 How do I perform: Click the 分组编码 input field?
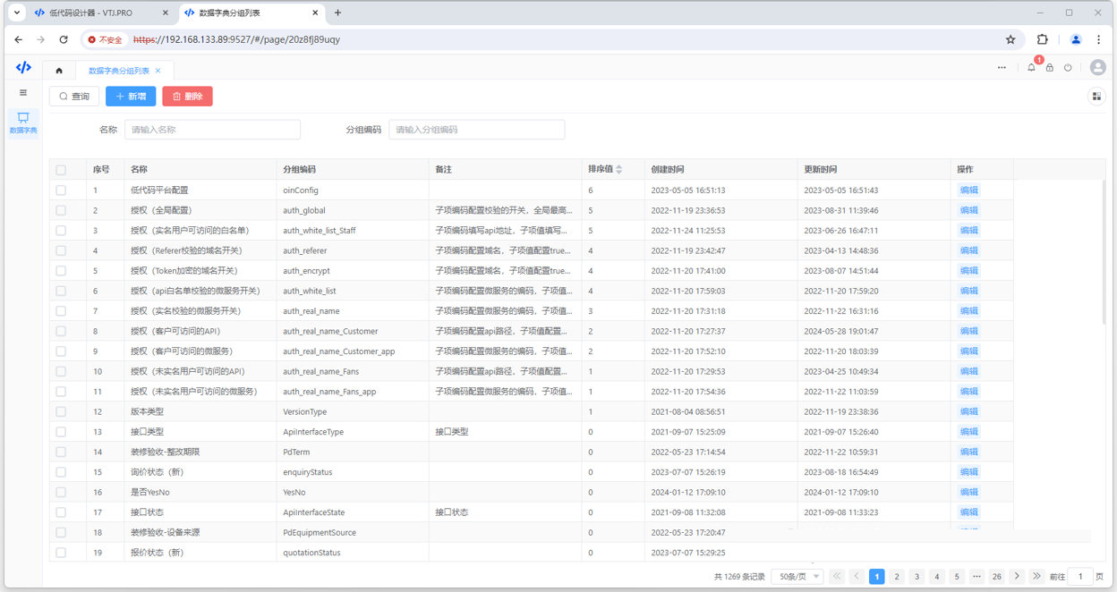click(476, 130)
